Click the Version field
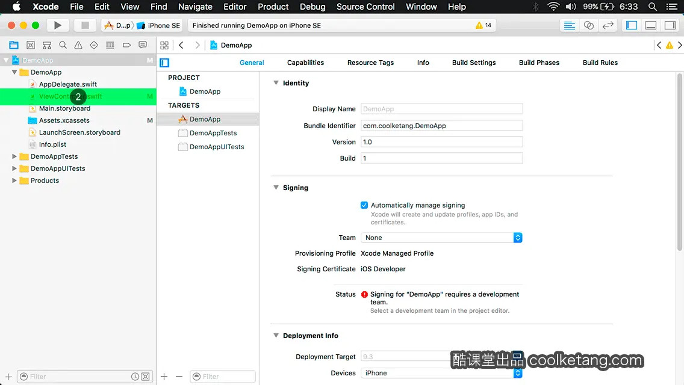The height and width of the screenshot is (385, 684). (x=441, y=142)
